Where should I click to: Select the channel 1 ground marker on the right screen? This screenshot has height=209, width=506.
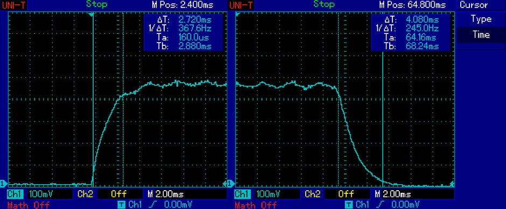pos(231,184)
